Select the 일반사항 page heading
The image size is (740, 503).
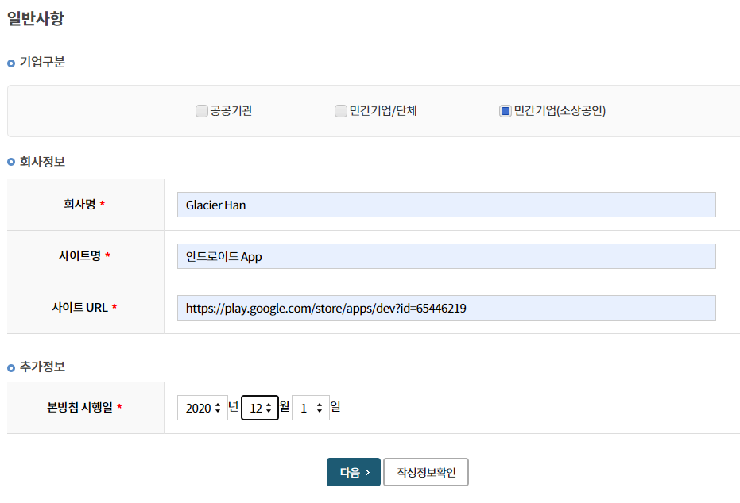tap(36, 18)
